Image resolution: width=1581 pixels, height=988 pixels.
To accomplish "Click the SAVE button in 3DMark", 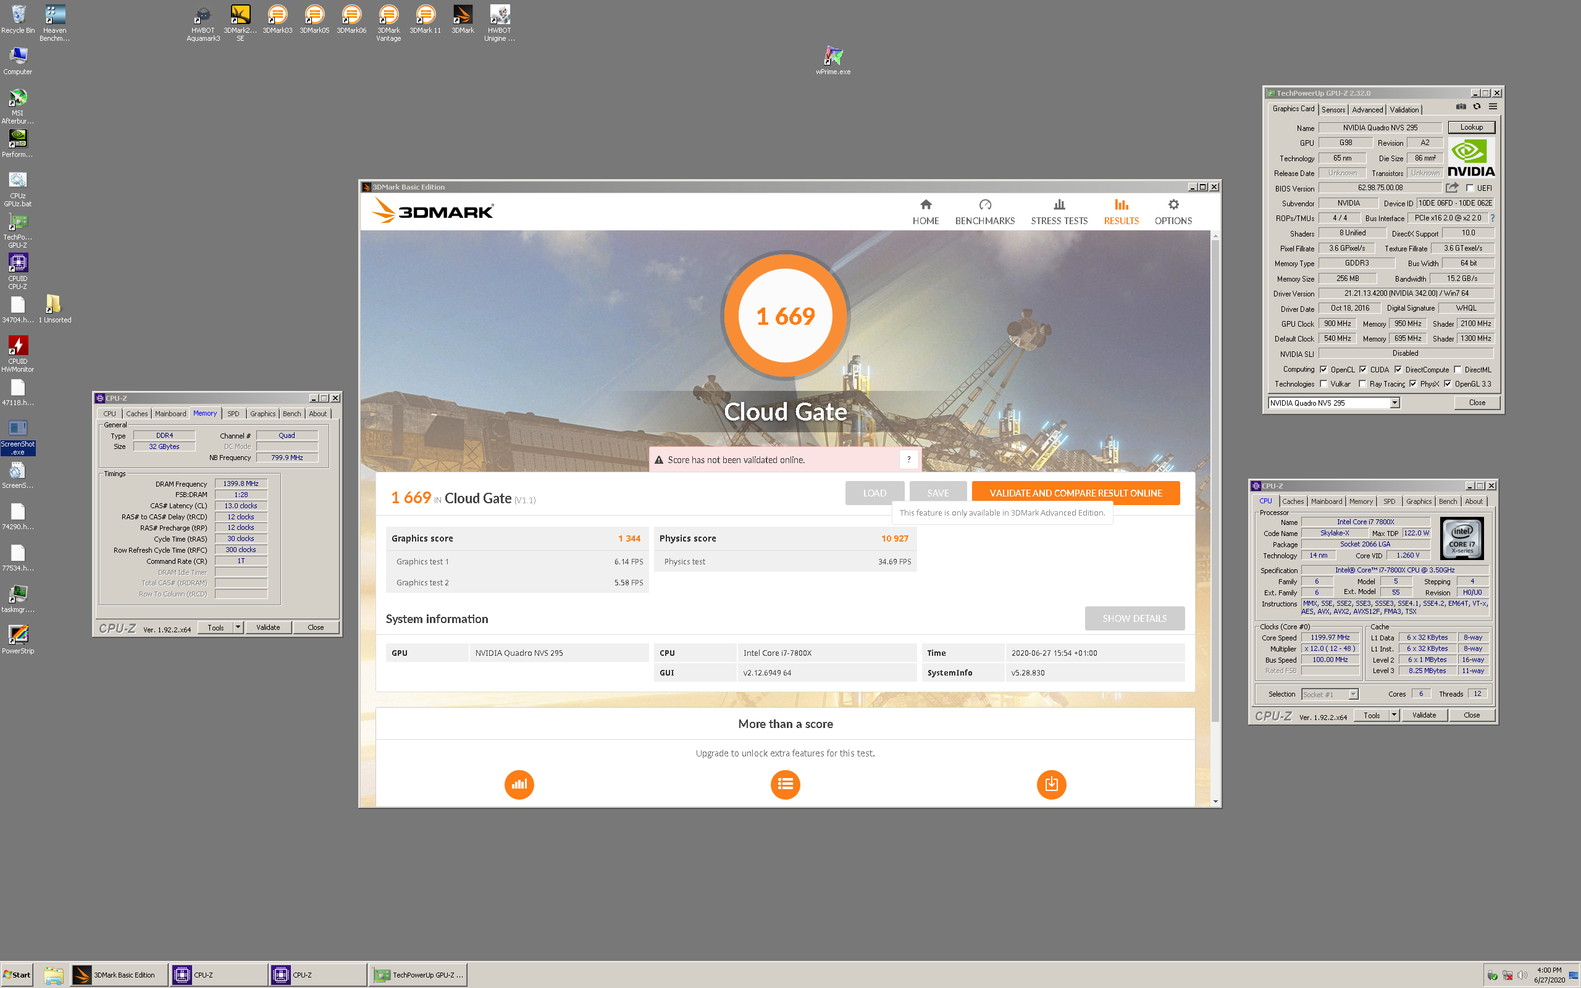I will pos(937,493).
